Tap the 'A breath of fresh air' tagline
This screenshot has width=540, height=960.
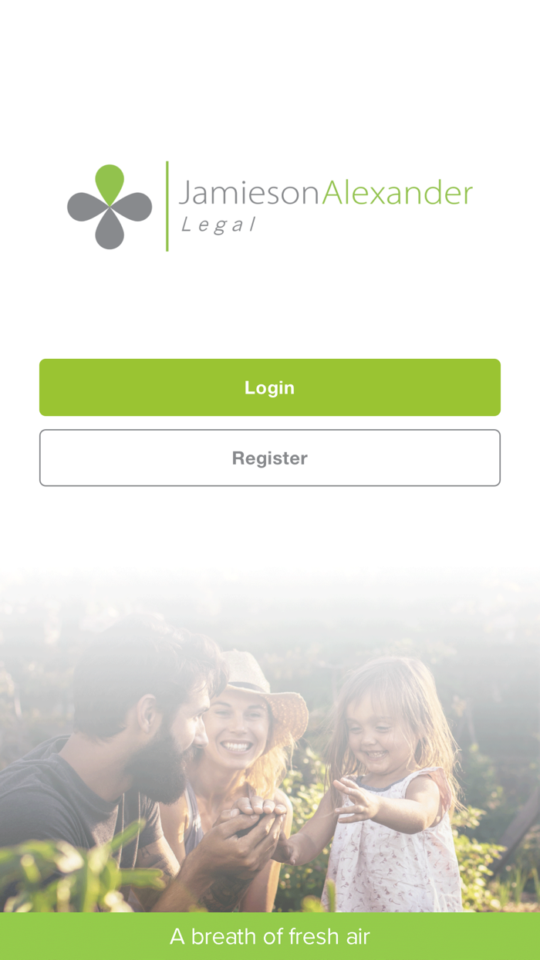coord(270,937)
